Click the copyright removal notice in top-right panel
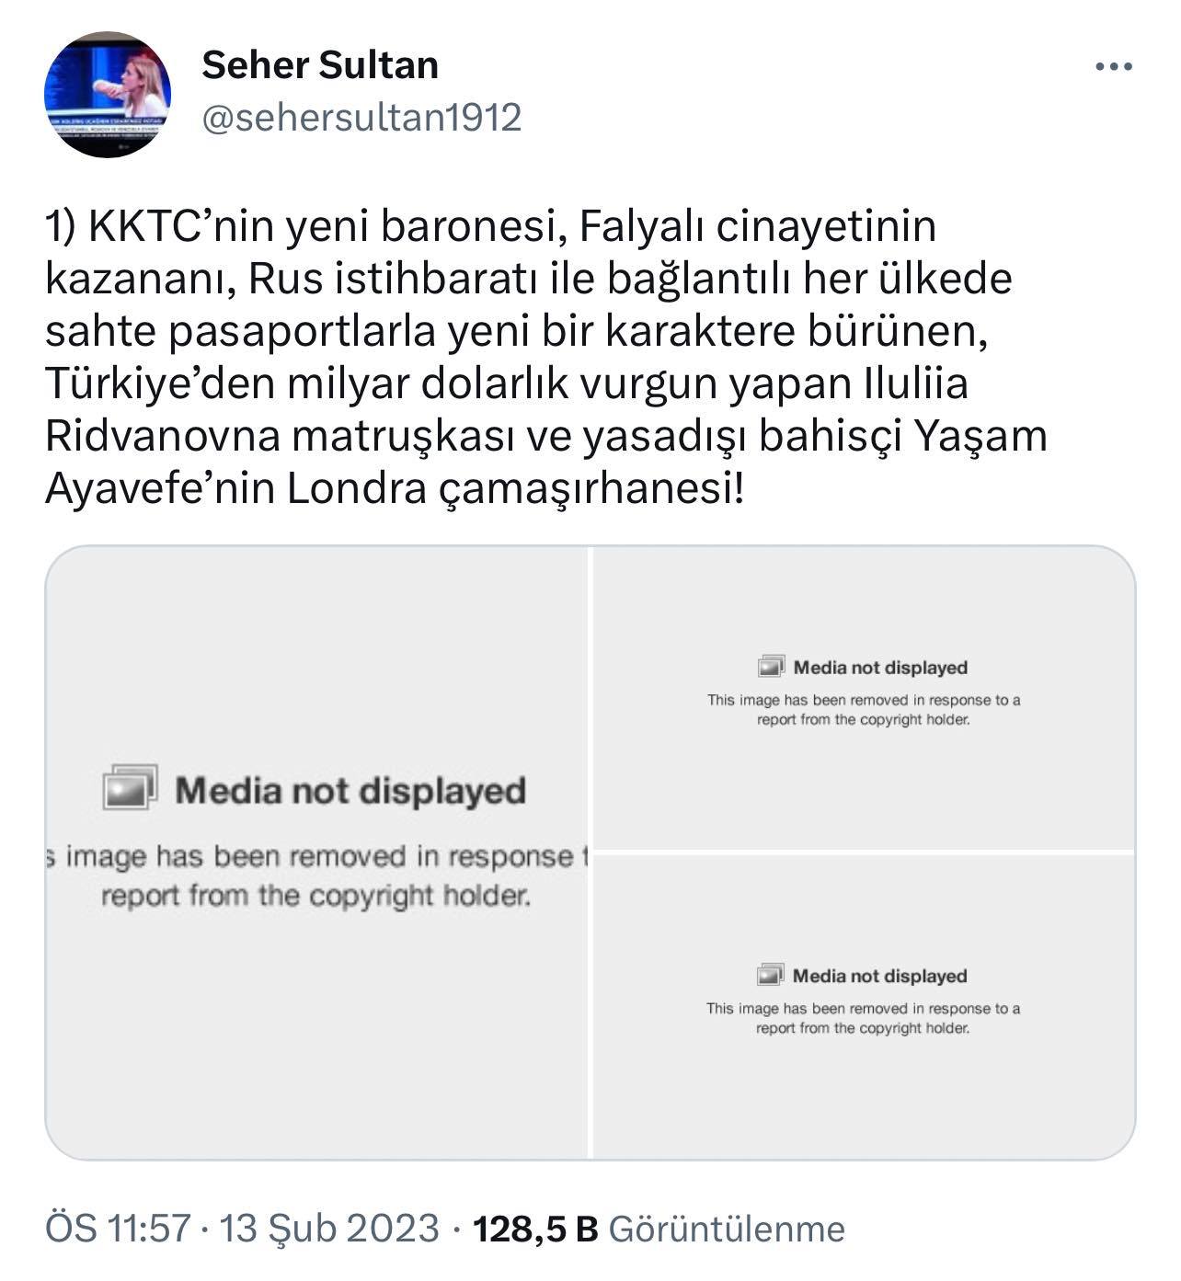Screen dimensions: 1181x1281 (864, 709)
